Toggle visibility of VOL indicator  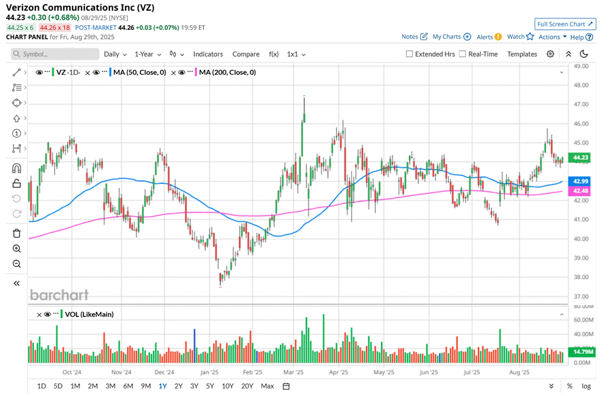click(x=48, y=314)
